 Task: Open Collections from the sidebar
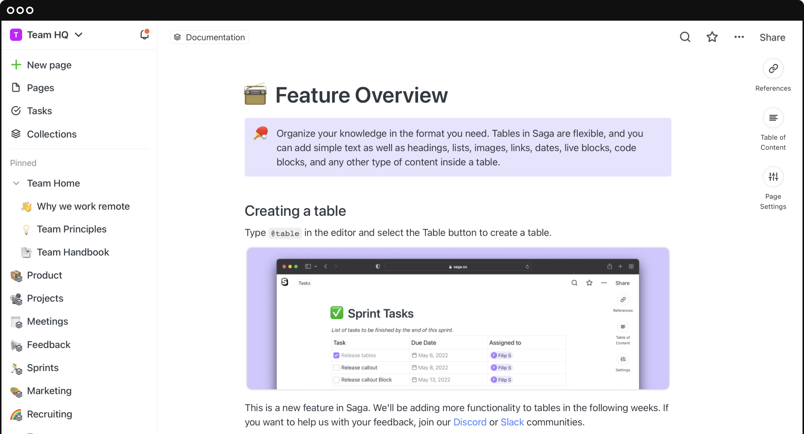click(52, 134)
